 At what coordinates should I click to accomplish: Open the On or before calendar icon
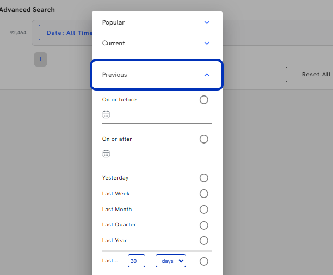[x=106, y=115]
